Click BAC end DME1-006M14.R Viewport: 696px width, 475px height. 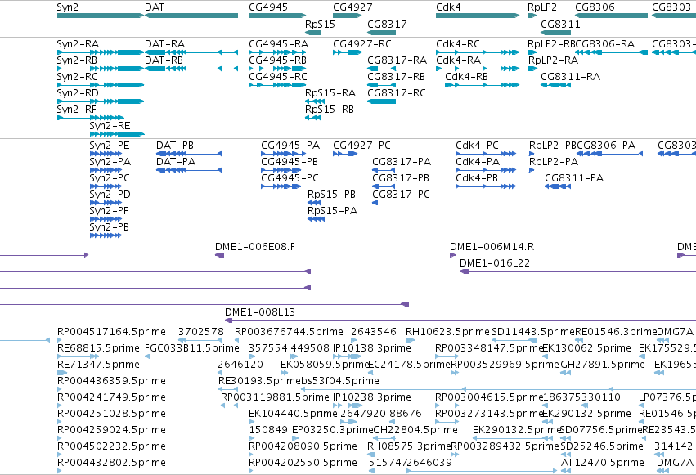click(453, 255)
